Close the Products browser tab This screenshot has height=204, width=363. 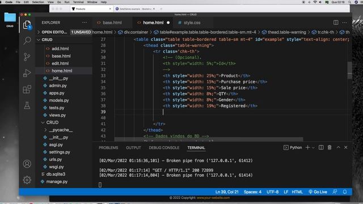110,9
